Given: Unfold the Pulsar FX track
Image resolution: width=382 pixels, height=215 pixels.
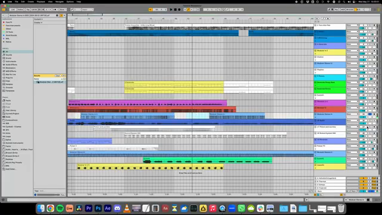Looking at the screenshot, I should (316, 146).
